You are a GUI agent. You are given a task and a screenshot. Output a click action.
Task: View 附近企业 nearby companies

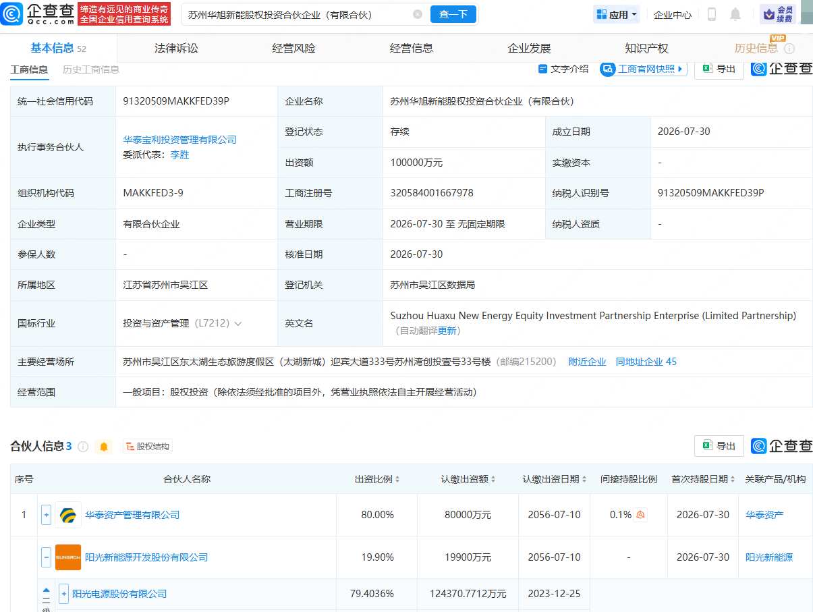[x=587, y=362]
